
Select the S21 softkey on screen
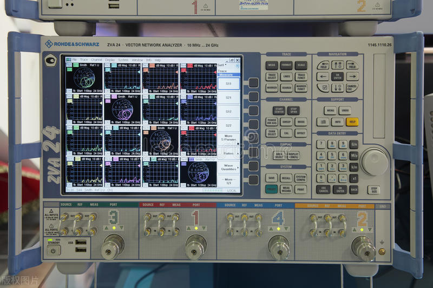[228, 98]
